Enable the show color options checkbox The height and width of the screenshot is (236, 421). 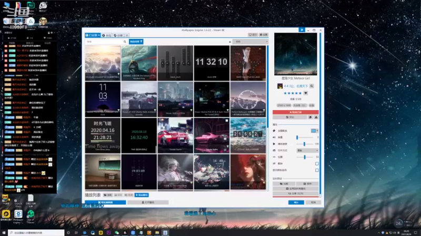coord(317,170)
